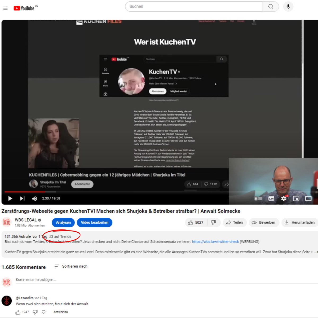Open the WBS LEGAL channel avatar

[x=7, y=222]
